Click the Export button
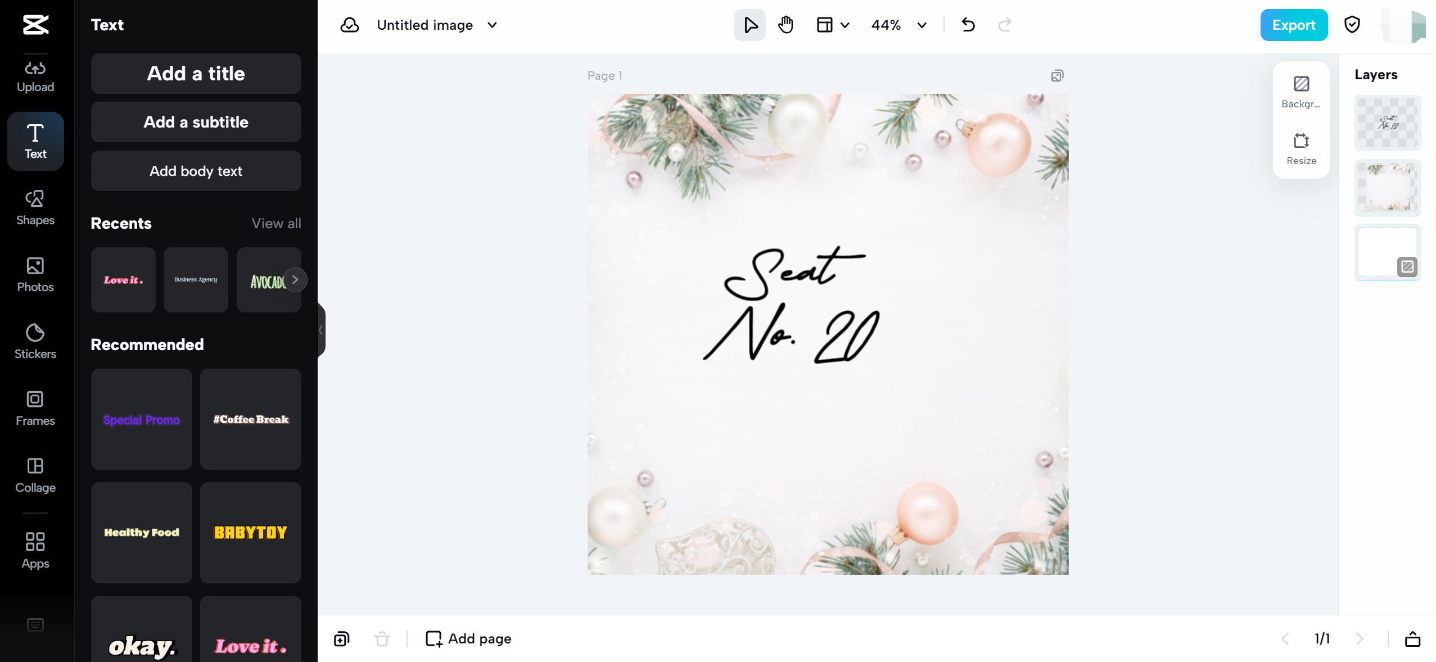The height and width of the screenshot is (662, 1436). (1293, 25)
